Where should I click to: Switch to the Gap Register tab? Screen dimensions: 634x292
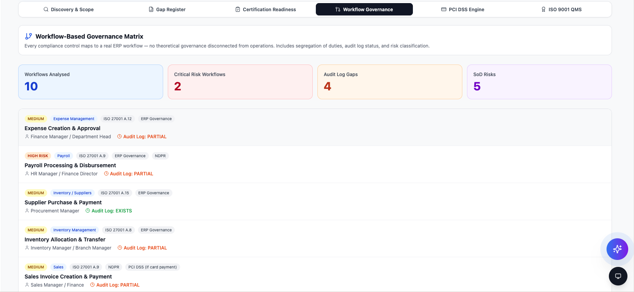pos(167,9)
